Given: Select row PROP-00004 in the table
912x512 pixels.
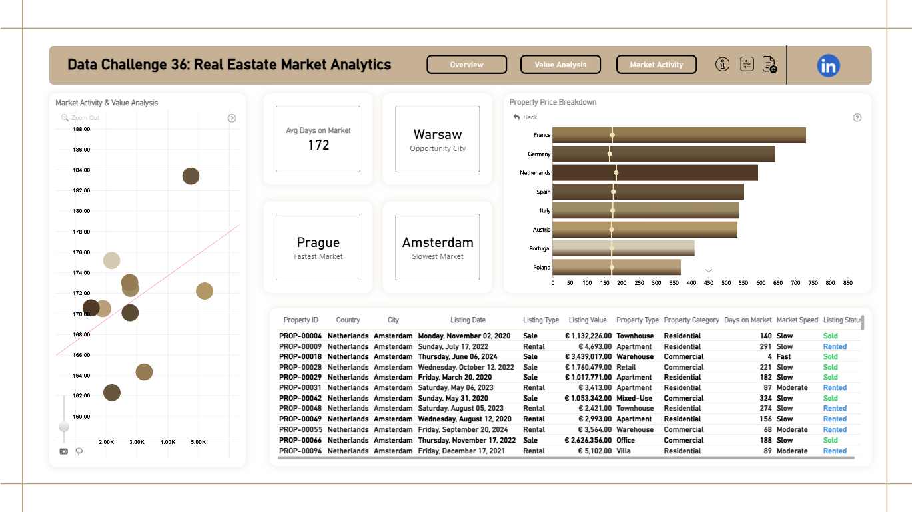Looking at the screenshot, I should [x=570, y=336].
